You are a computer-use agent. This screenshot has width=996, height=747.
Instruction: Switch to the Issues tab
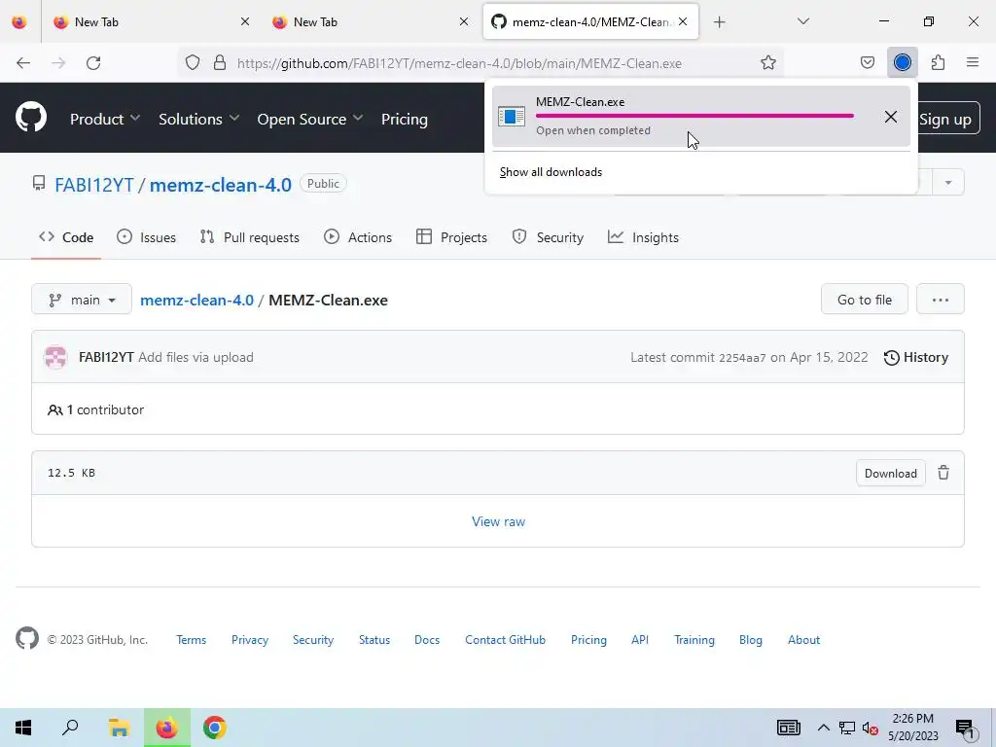click(147, 237)
